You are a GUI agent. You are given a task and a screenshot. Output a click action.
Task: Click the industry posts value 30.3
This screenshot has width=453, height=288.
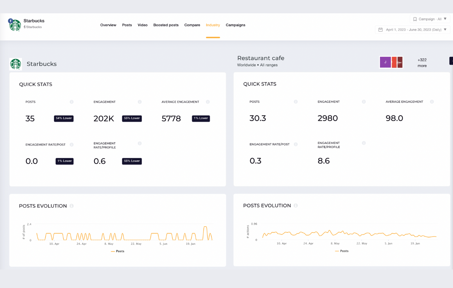(258, 118)
